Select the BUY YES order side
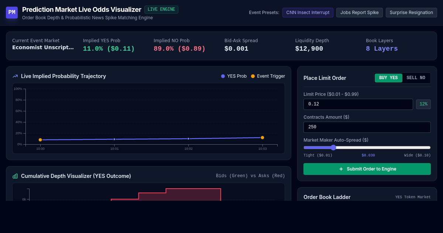This screenshot has height=233, width=443. coord(388,78)
